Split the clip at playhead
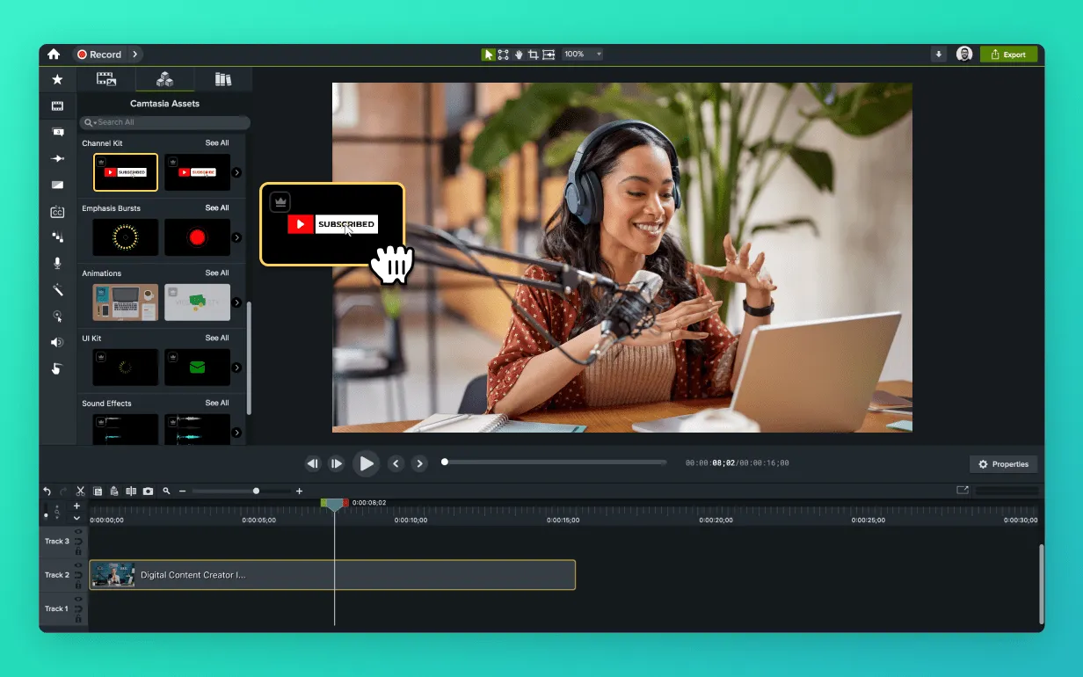This screenshot has height=677, width=1083. point(131,491)
